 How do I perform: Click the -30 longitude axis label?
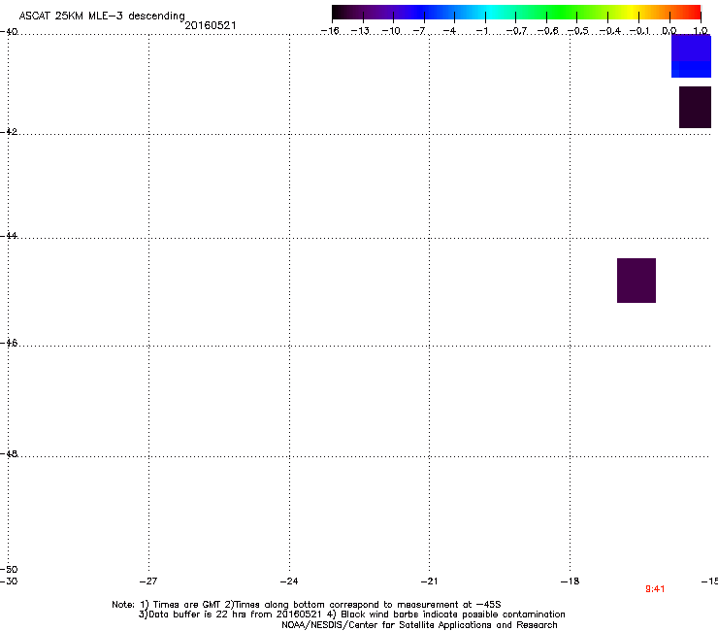[9, 581]
